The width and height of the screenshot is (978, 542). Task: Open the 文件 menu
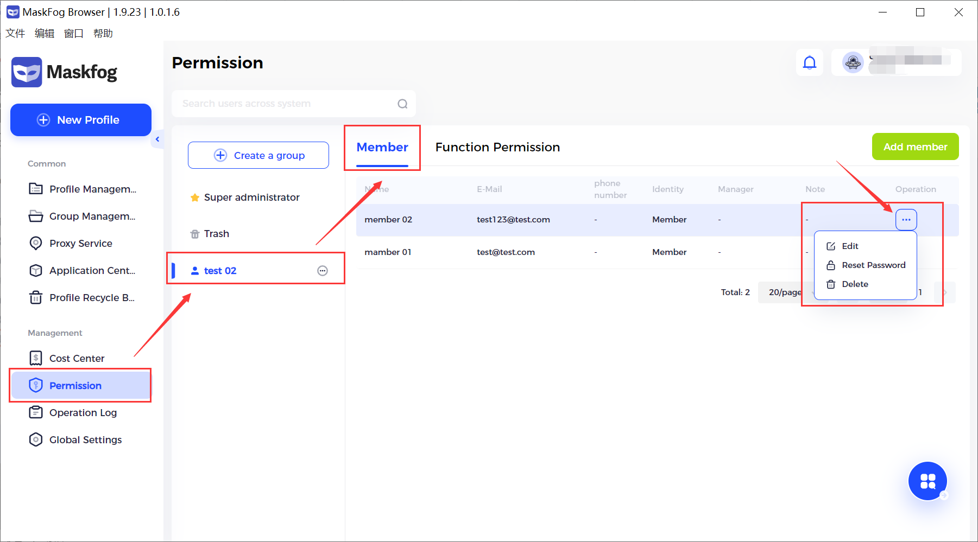[x=15, y=33]
